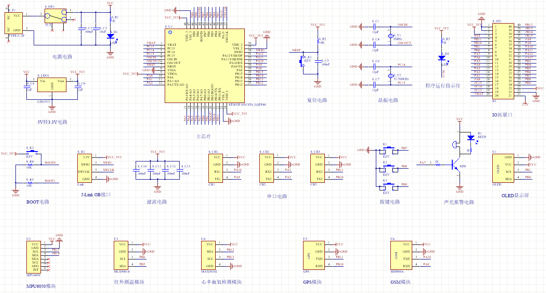
Task: Click the S_SW1 power switch symbol
Action: click(x=56, y=15)
